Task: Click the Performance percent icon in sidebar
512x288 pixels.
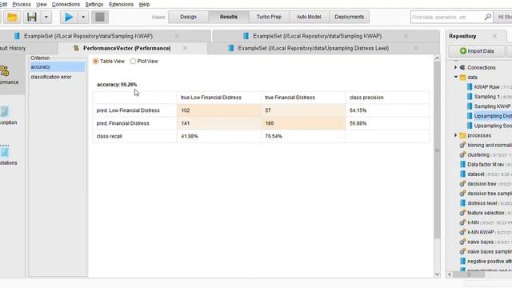Action: 5,71
